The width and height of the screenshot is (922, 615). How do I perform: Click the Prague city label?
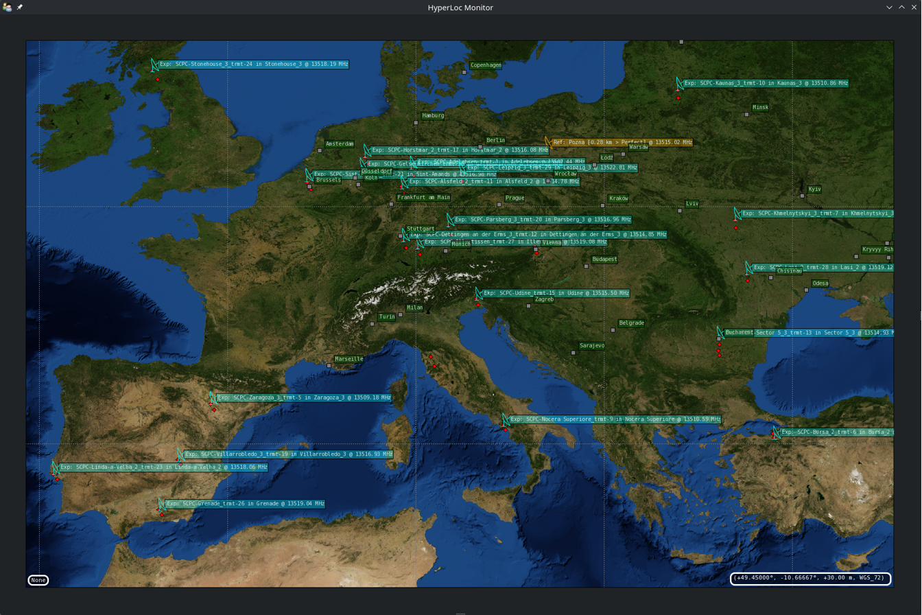(515, 198)
